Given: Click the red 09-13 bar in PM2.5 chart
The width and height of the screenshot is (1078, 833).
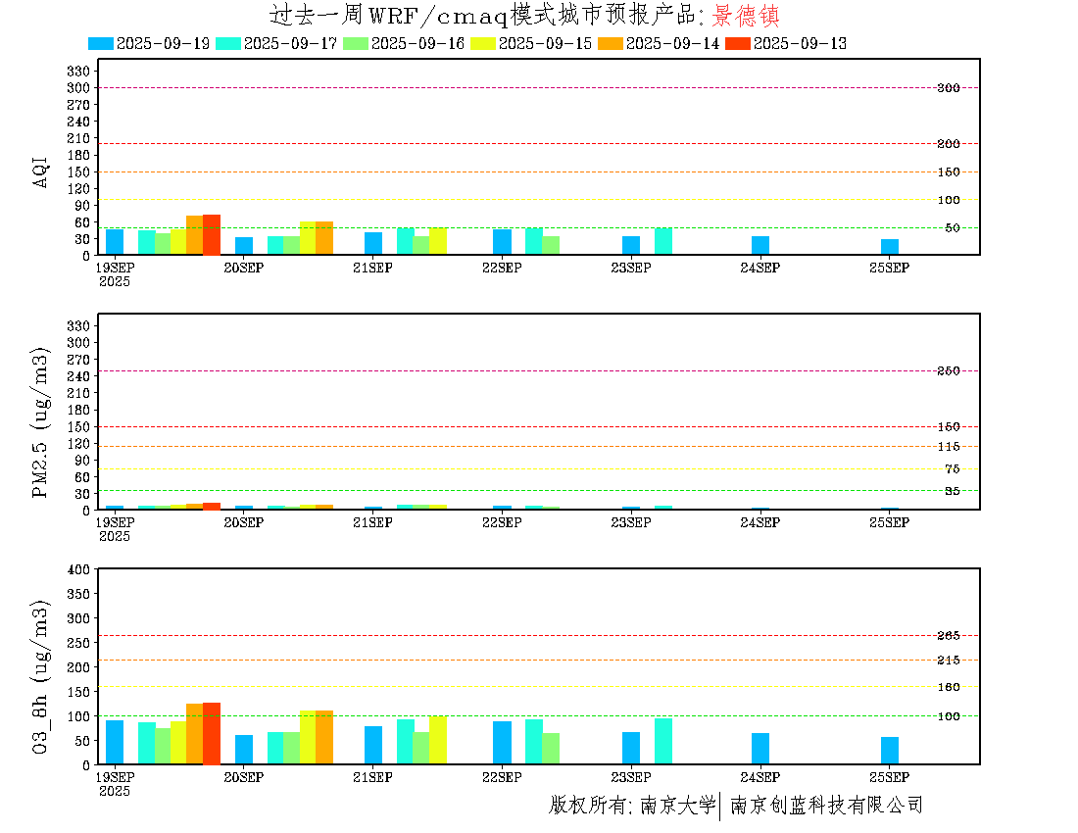Looking at the screenshot, I should pos(212,506).
